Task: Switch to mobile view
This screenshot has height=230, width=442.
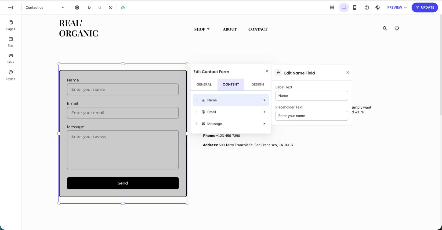Action: [355, 8]
